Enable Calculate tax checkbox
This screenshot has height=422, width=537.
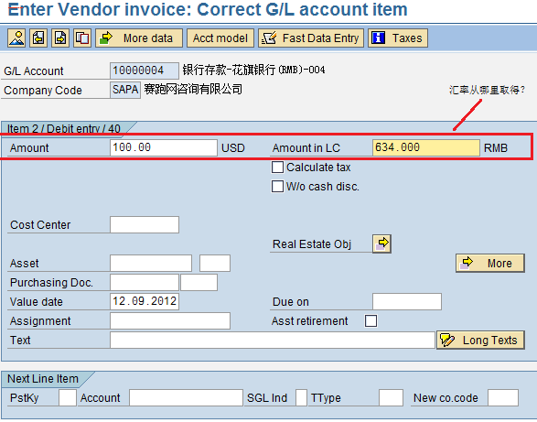click(277, 168)
